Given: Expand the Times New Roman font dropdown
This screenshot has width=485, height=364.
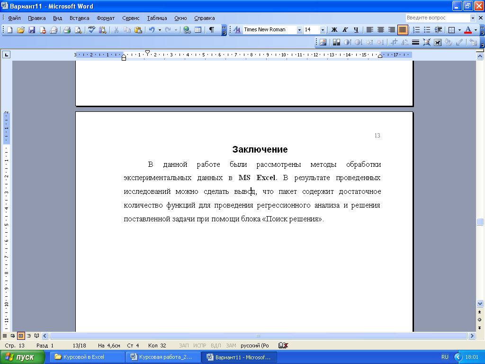Looking at the screenshot, I should click(x=299, y=30).
